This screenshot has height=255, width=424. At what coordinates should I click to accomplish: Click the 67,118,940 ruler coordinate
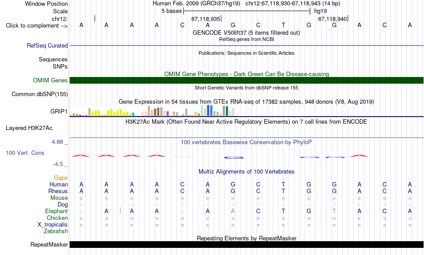pyautogui.click(x=333, y=19)
